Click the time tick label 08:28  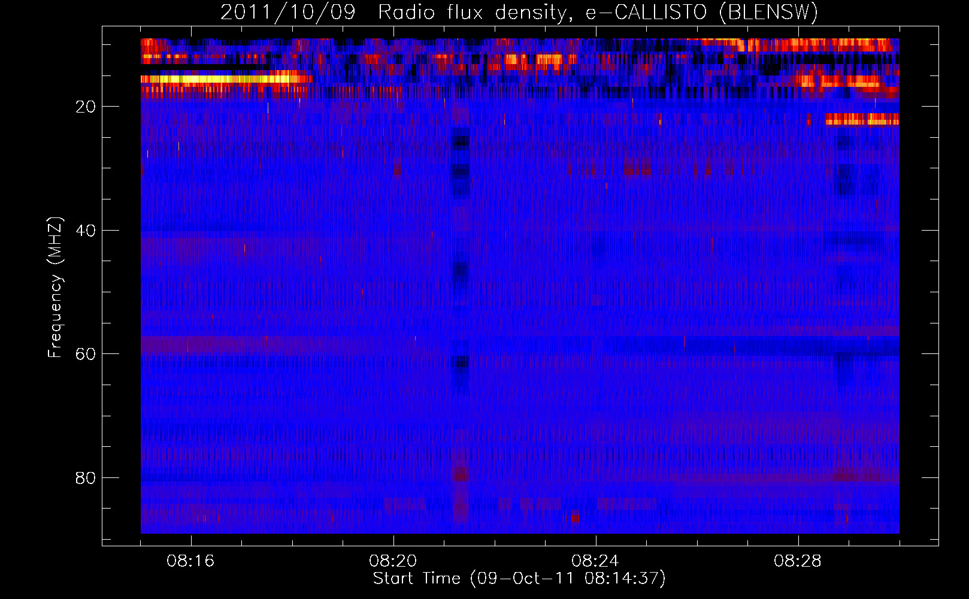point(798,561)
